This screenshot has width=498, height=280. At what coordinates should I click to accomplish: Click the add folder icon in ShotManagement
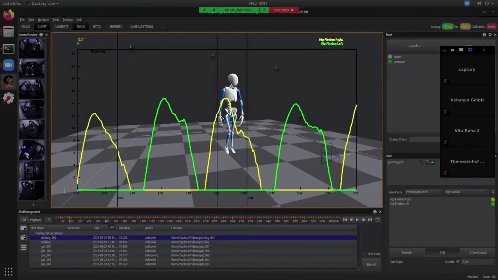[23, 228]
